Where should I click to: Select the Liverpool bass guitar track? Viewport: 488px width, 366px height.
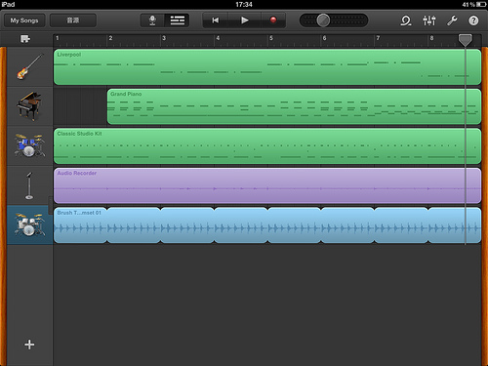click(x=29, y=66)
